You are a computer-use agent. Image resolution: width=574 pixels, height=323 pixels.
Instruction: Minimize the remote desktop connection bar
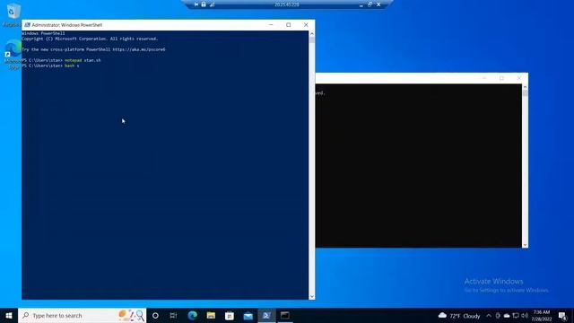point(361,4)
